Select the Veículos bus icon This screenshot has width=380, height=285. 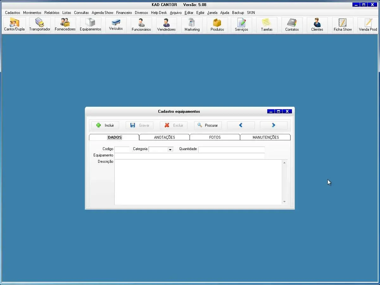pos(116,25)
